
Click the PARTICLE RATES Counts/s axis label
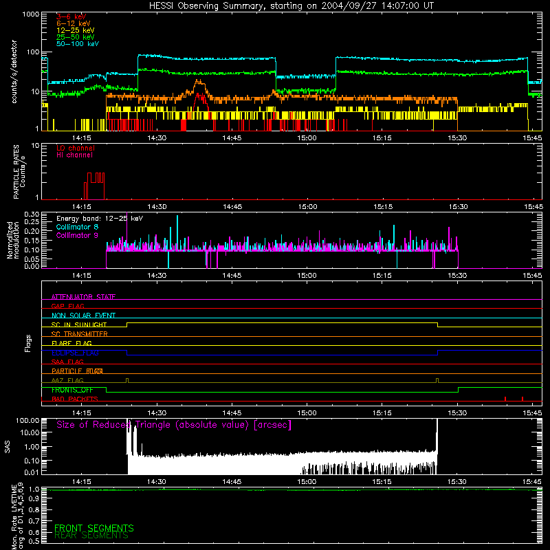click(x=19, y=172)
